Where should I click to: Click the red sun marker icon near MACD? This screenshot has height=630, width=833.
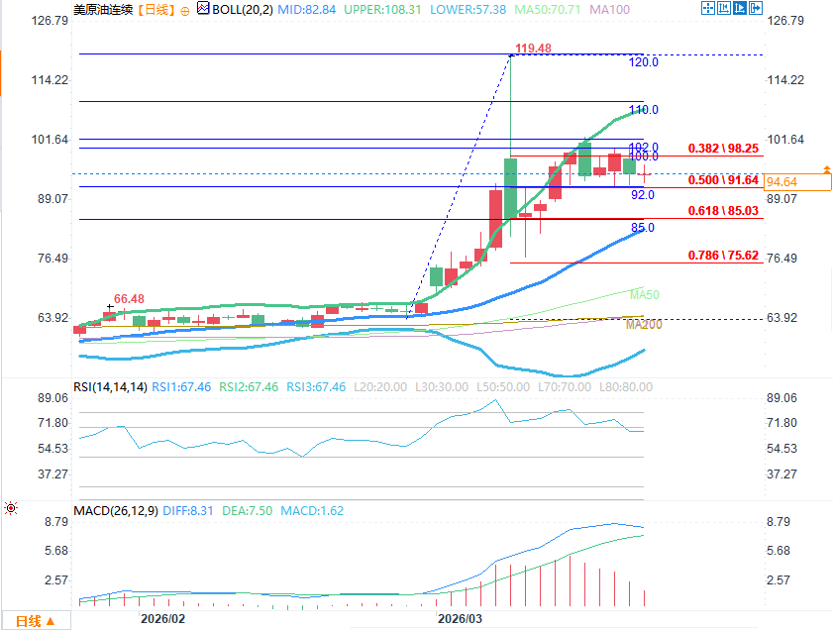point(11,508)
